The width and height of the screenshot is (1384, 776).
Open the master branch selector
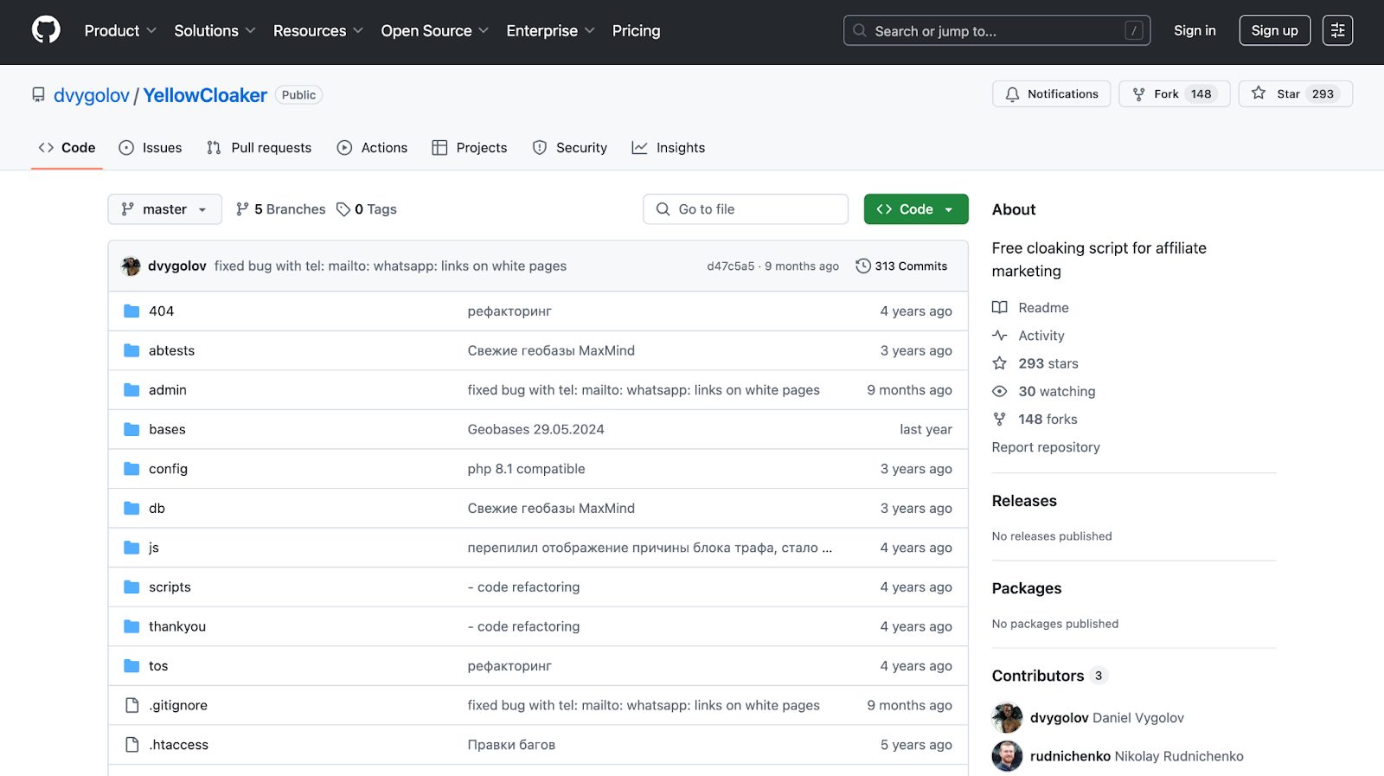[x=164, y=209]
